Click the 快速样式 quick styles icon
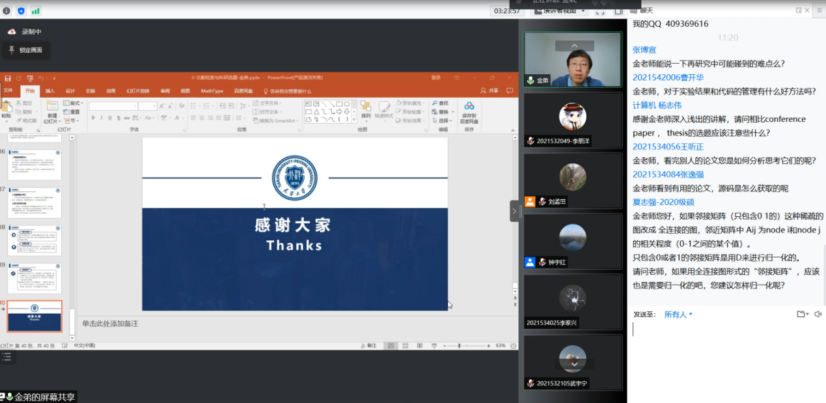Viewport: 826px width, 403px height. click(384, 108)
